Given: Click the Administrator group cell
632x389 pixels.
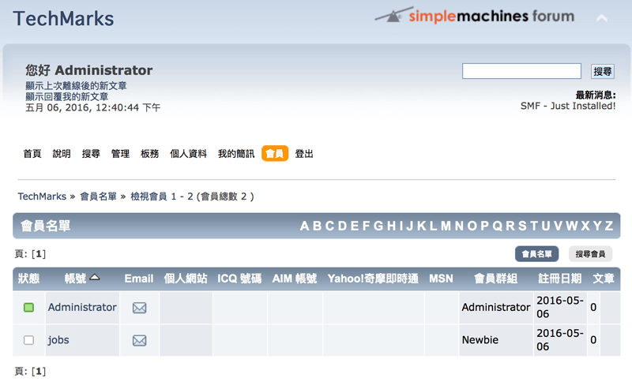Looking at the screenshot, I should tap(496, 307).
